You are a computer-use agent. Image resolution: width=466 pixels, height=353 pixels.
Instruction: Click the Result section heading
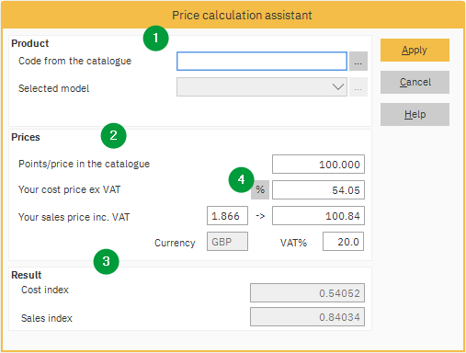[x=27, y=275]
